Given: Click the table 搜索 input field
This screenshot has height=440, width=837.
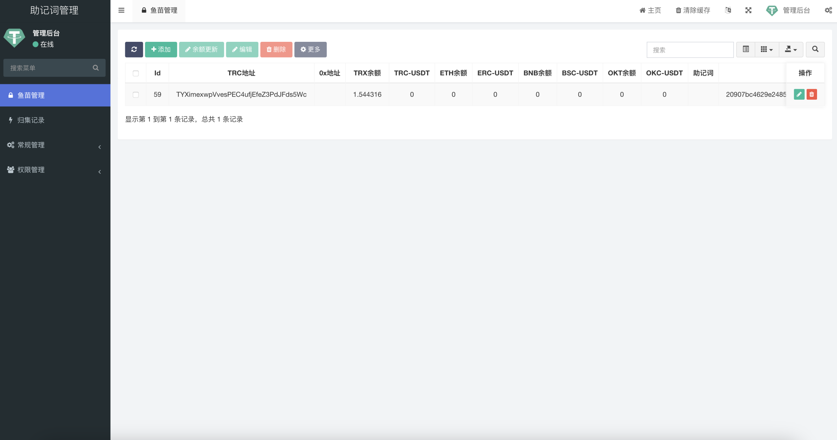Looking at the screenshot, I should [690, 50].
